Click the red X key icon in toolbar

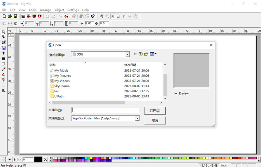[66, 16]
